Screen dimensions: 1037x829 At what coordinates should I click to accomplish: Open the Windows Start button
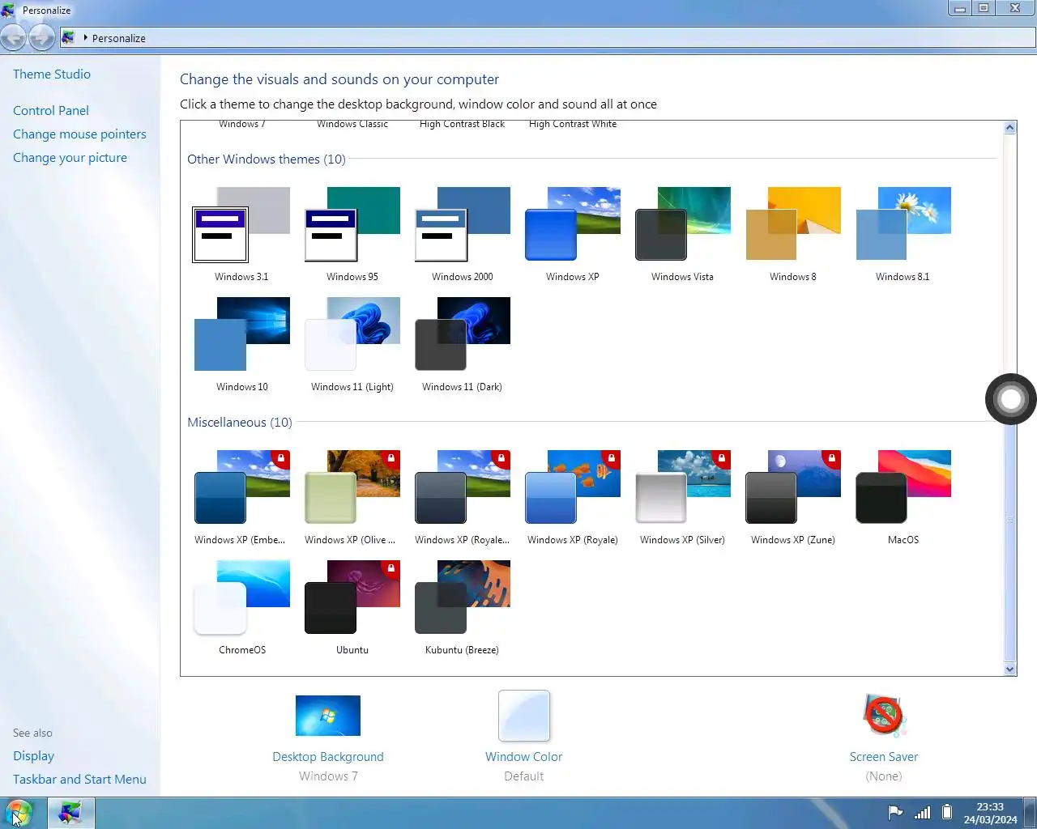pos(18,813)
